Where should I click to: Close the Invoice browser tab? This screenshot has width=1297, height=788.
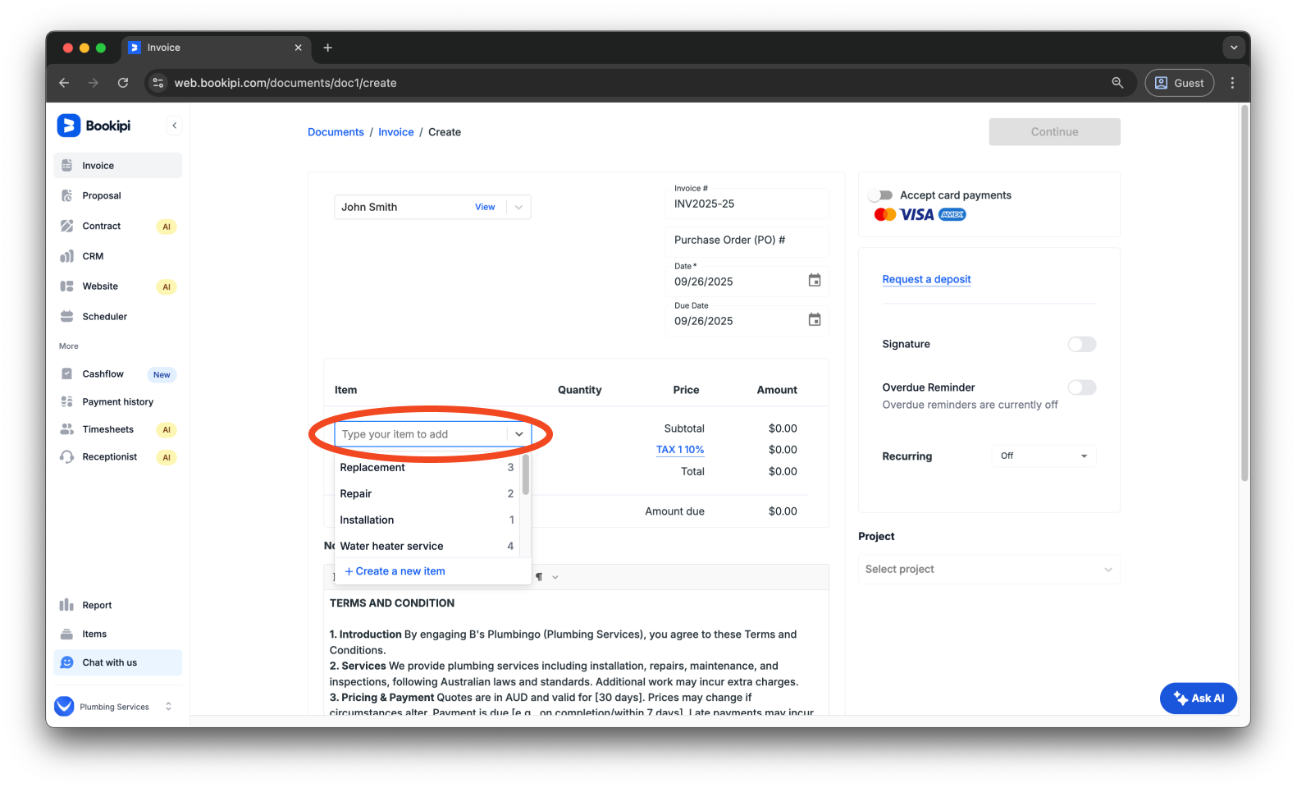pyautogui.click(x=298, y=48)
